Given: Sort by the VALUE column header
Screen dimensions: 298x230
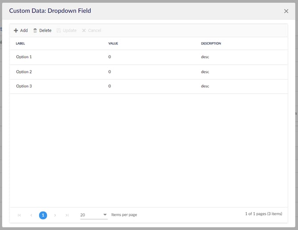Looking at the screenshot, I should point(113,44).
